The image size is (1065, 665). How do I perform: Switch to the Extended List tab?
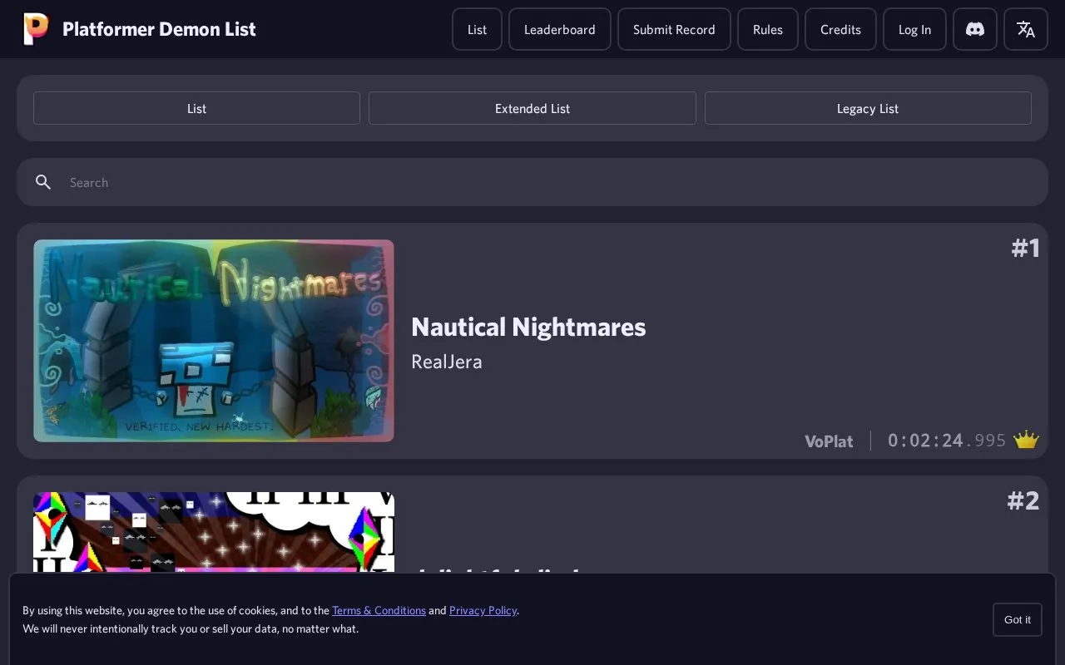coord(532,108)
